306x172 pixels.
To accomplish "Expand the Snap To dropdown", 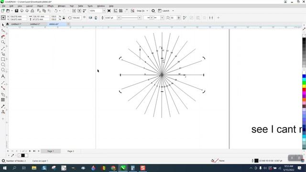I will (x=147, y=11).
